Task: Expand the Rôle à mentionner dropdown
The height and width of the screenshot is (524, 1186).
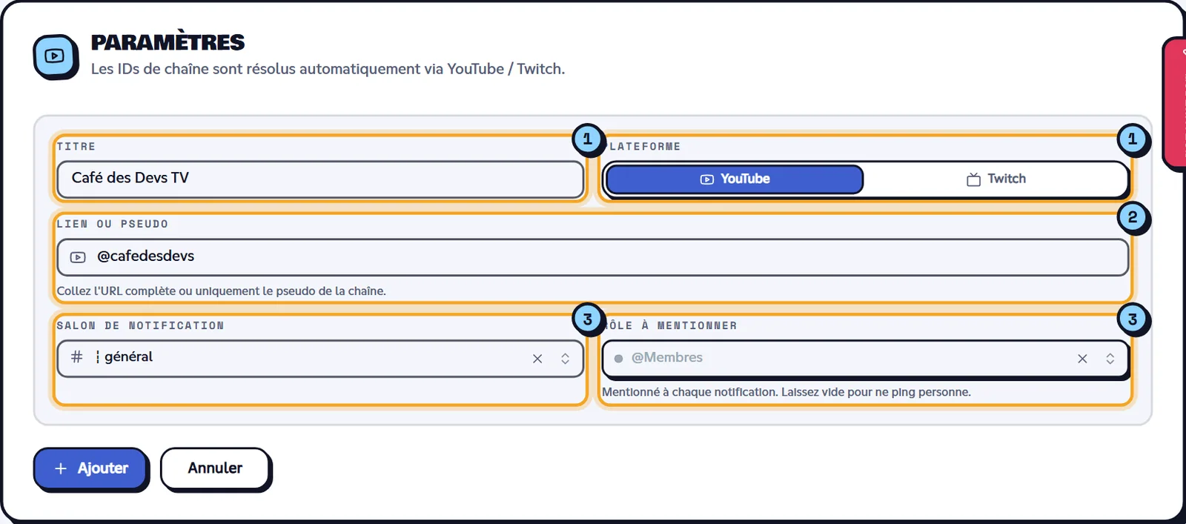Action: click(1110, 359)
